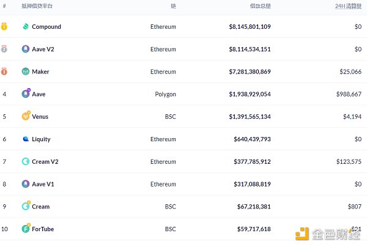Select the ForTube table row name
Screen dimensions: 367x247
[x=42, y=229]
